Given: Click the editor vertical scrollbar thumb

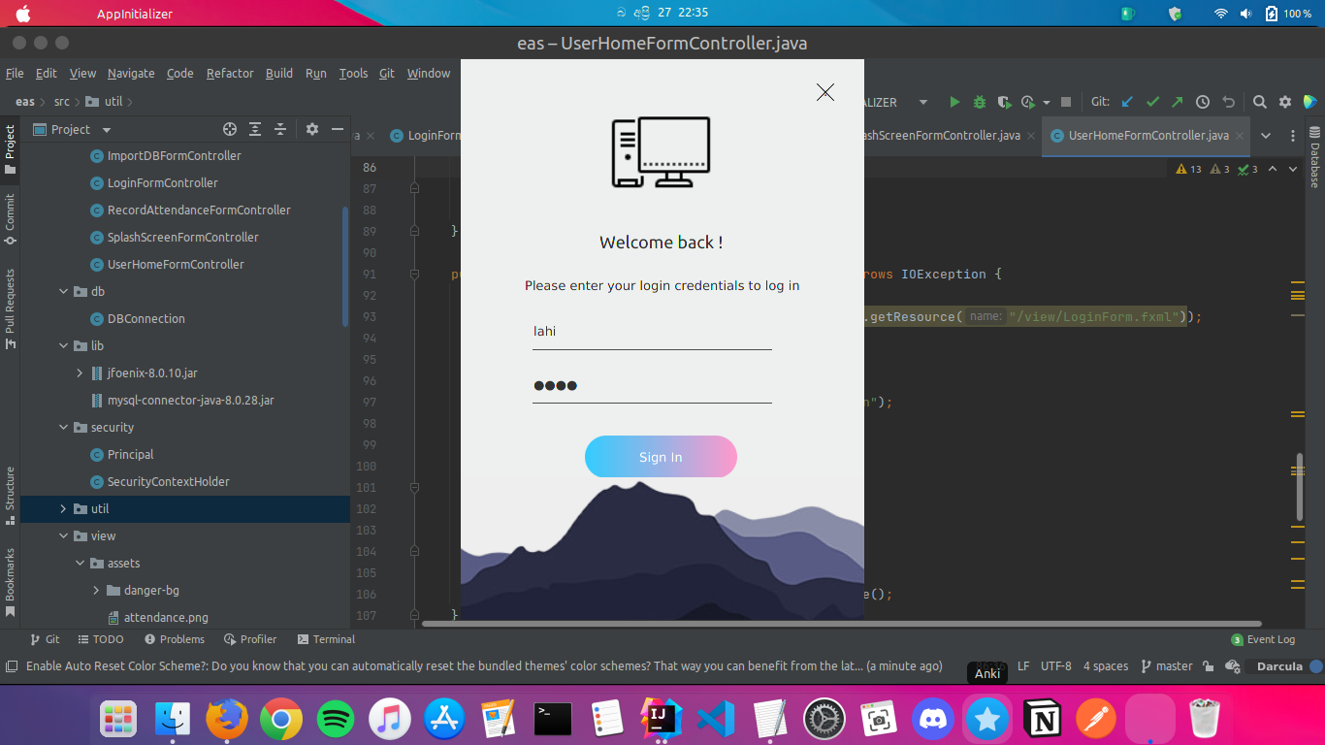Looking at the screenshot, I should 1300,486.
